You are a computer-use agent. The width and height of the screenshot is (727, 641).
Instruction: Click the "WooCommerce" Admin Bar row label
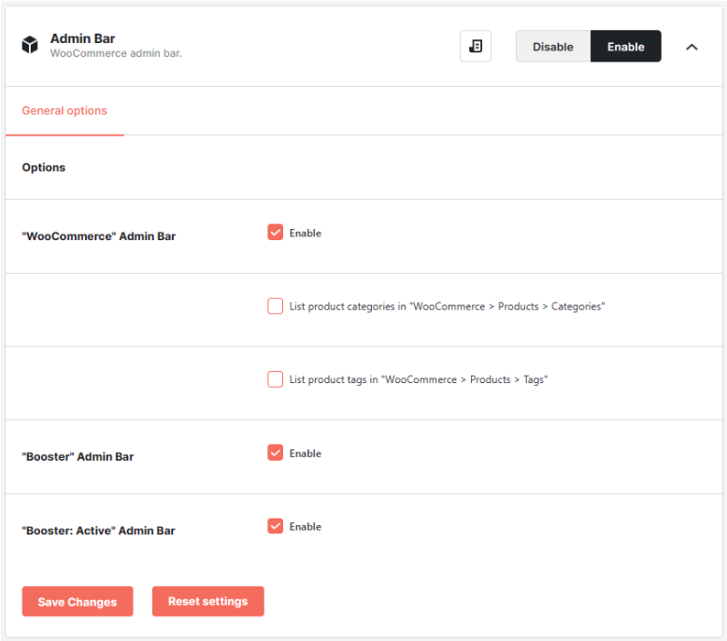click(99, 236)
